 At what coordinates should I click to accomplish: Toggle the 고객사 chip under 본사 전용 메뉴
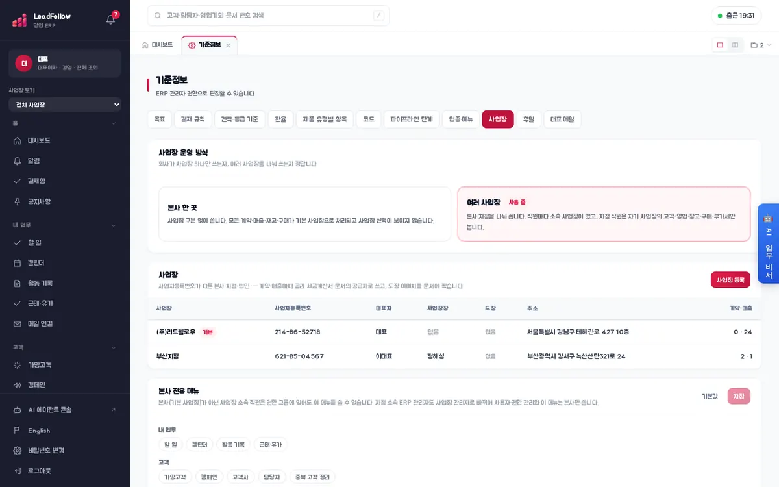click(x=240, y=477)
